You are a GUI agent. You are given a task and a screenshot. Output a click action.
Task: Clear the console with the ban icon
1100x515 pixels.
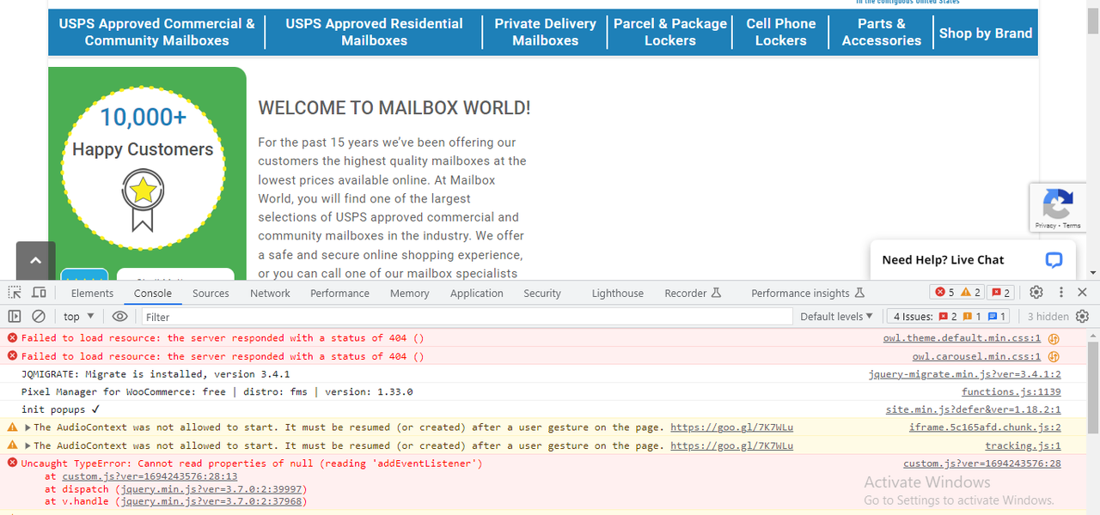click(39, 317)
